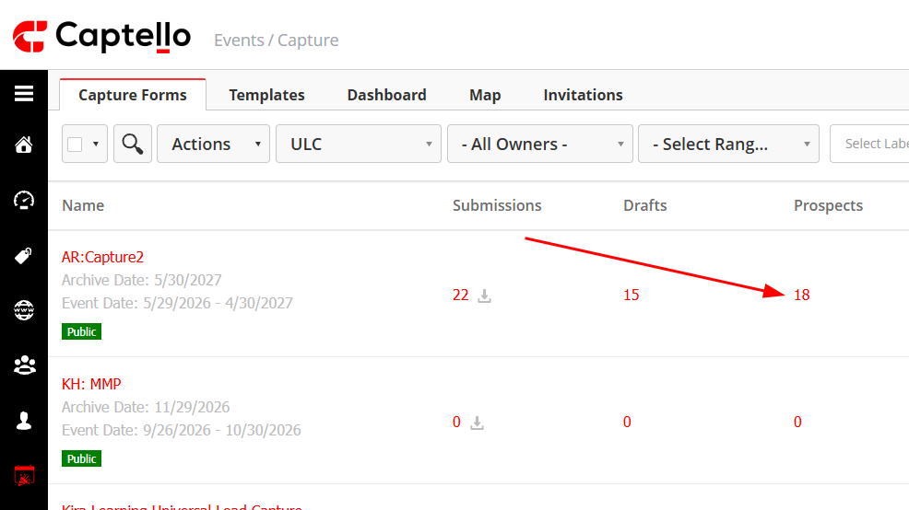Click the Prospects column header
Screen dimensions: 909x510
(x=829, y=205)
